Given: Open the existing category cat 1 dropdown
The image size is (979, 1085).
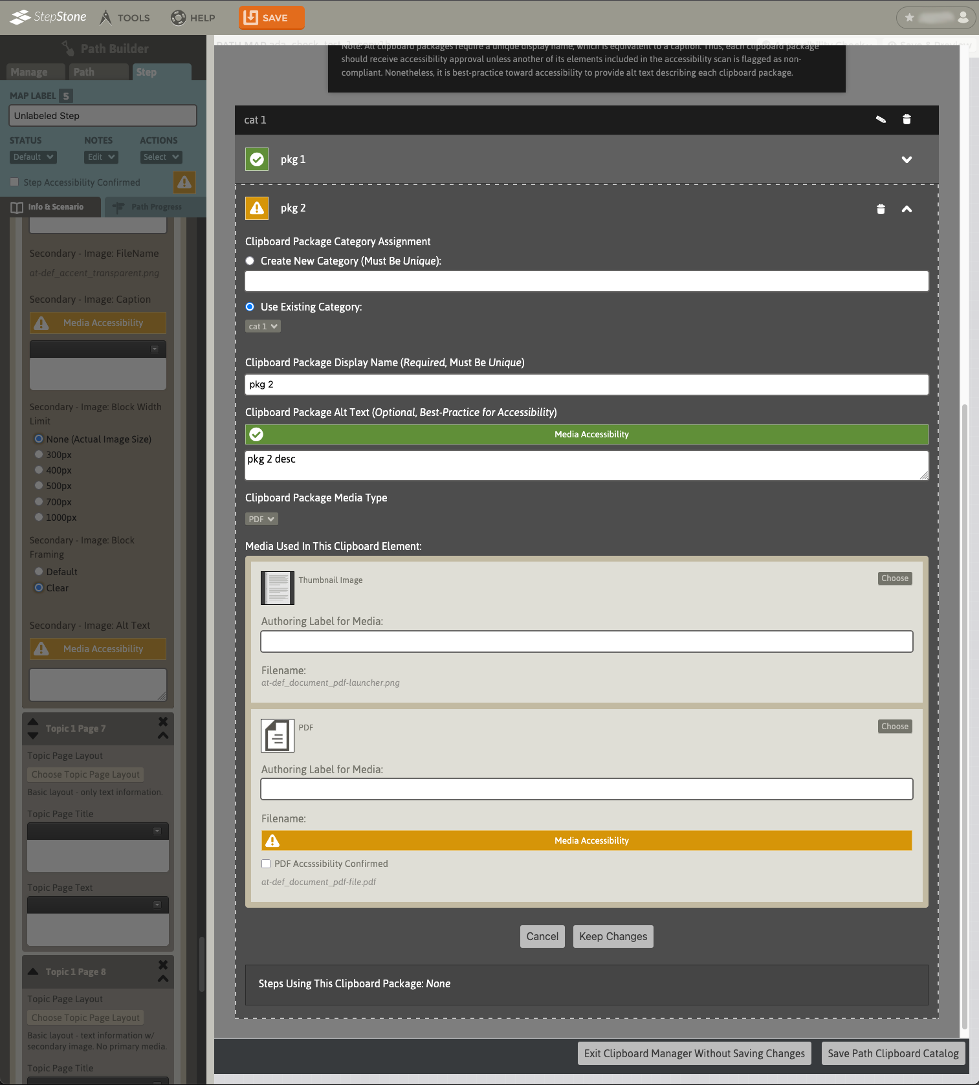Looking at the screenshot, I should click(x=263, y=326).
